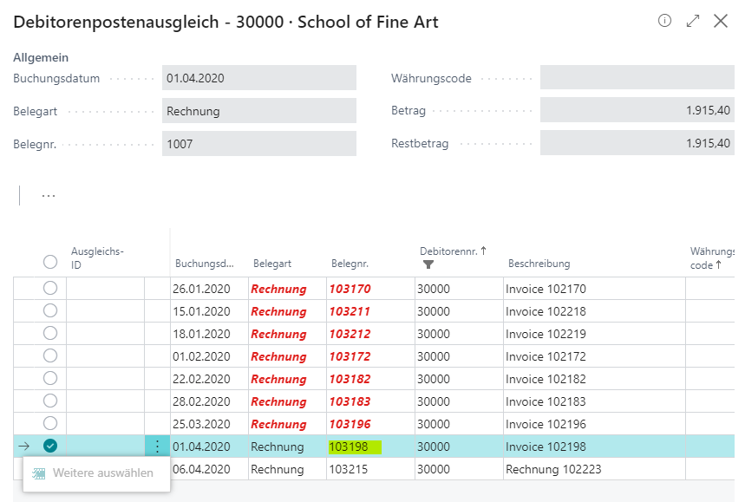745x502 pixels.
Task: Select the row checkbox for invoice 103172
Action: [50, 356]
